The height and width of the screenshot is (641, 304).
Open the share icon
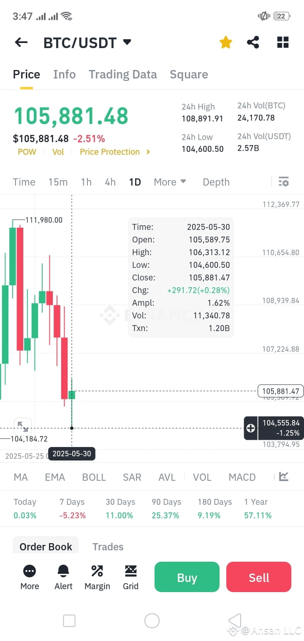point(253,42)
